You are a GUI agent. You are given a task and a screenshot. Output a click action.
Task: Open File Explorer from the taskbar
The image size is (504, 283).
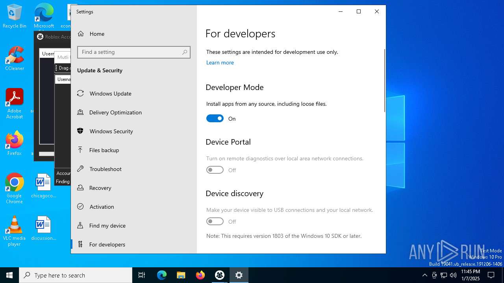tap(181, 275)
